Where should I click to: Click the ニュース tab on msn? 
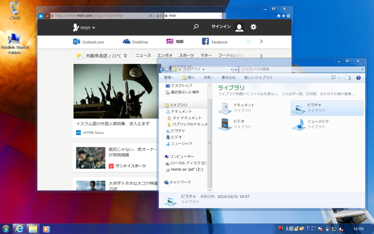143,55
